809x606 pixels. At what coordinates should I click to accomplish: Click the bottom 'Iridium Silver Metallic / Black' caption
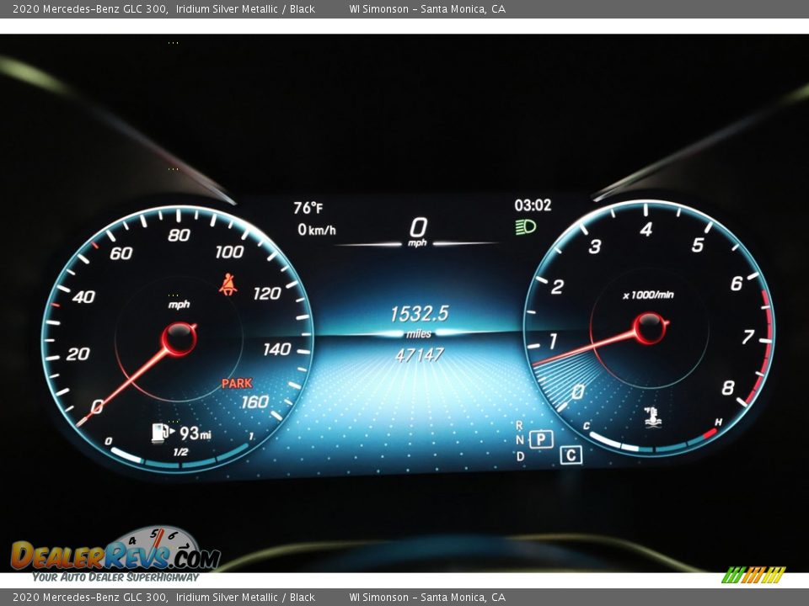245,598
